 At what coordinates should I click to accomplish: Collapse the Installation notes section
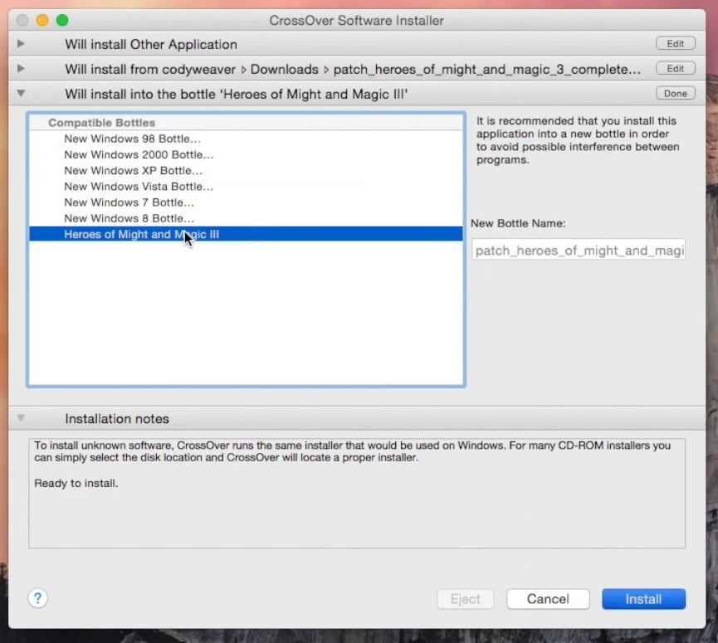pos(21,418)
